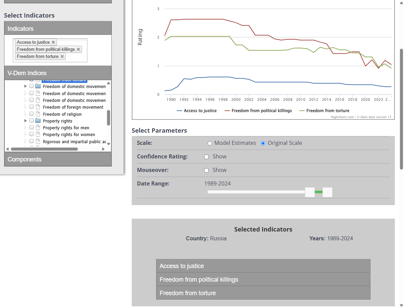Check the Property rights for men checkbox
404x308 pixels.
pyautogui.click(x=31, y=127)
